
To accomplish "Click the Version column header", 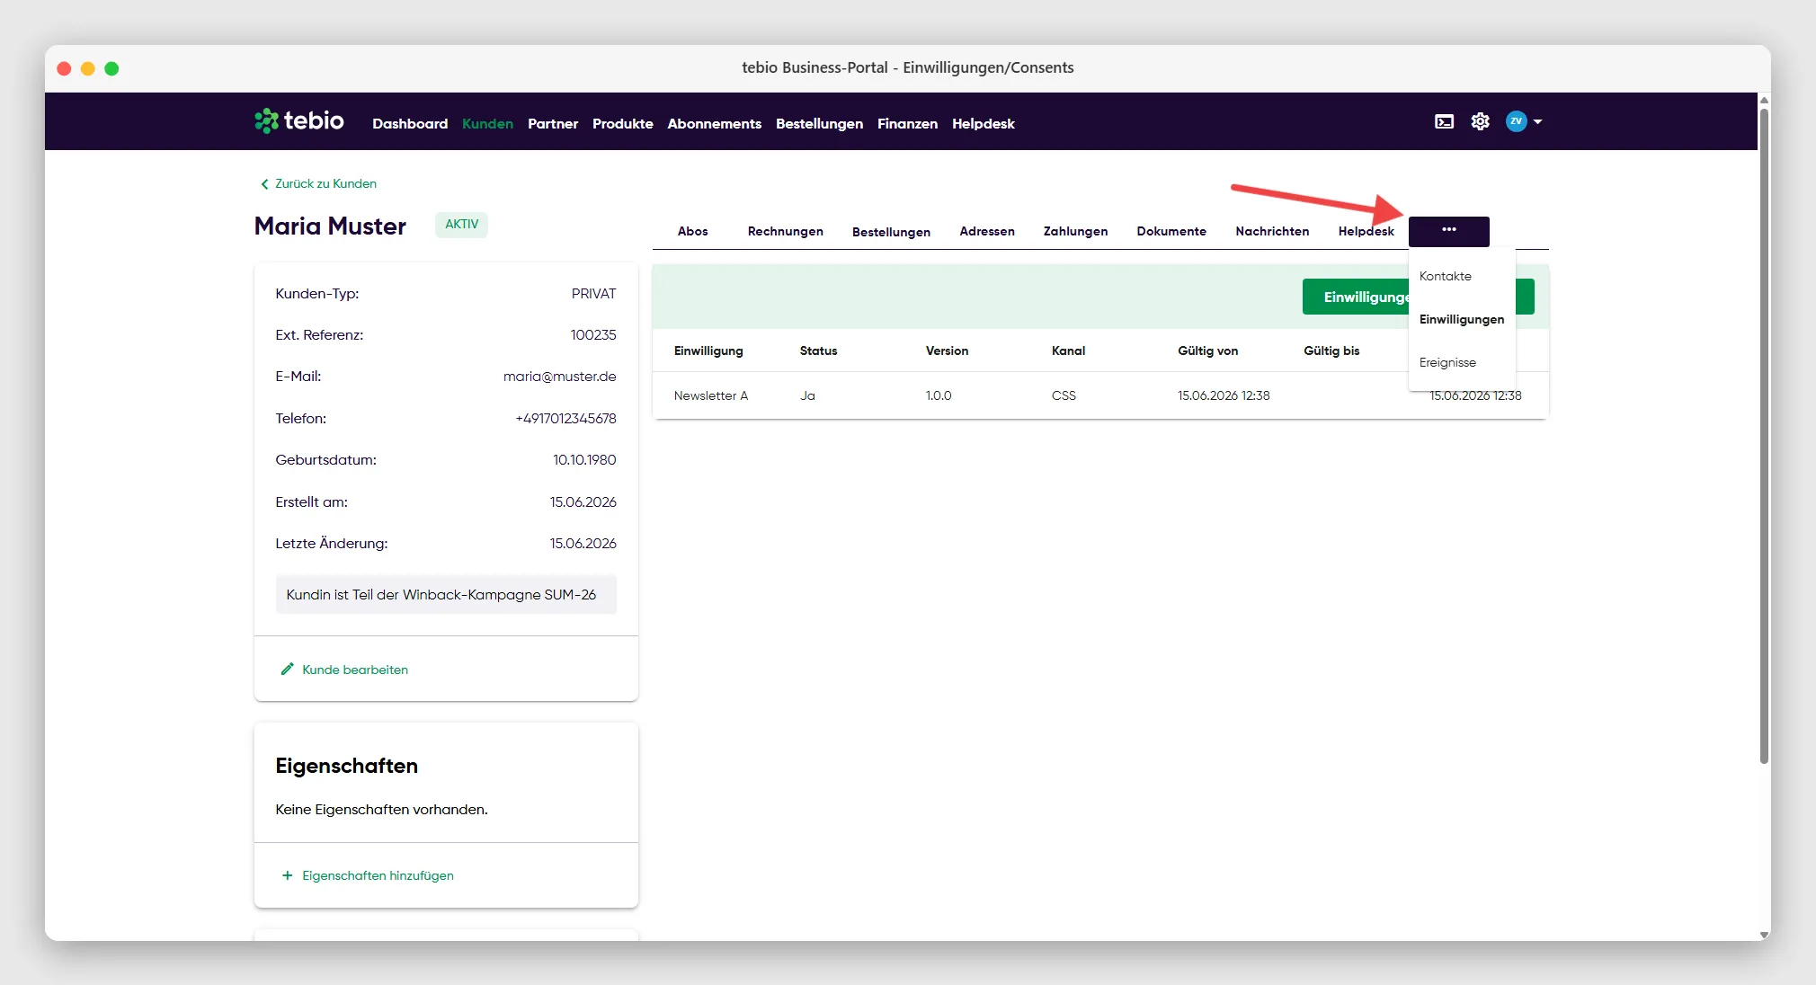I will 947,351.
